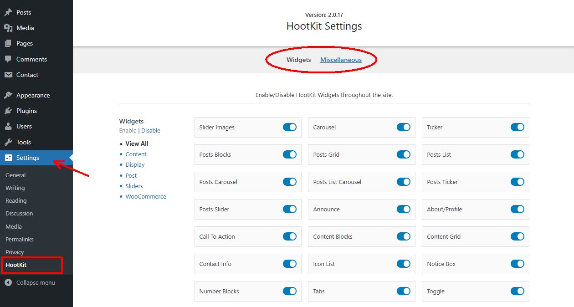Open the HootKit settings submenu
The height and width of the screenshot is (307, 574).
pos(16,265)
